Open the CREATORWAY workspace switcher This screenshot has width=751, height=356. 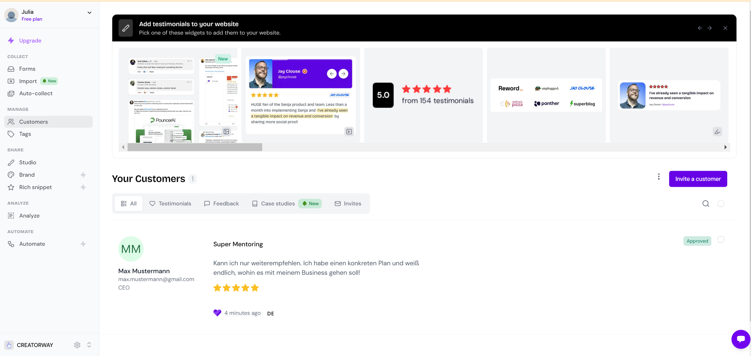coord(89,345)
